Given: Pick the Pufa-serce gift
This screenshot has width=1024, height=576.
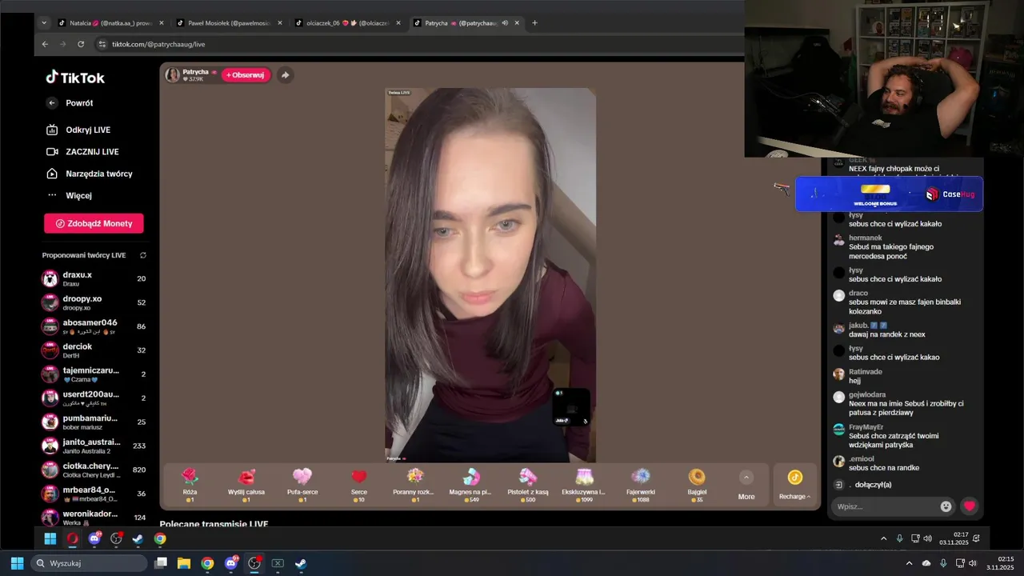Looking at the screenshot, I should pos(302,485).
